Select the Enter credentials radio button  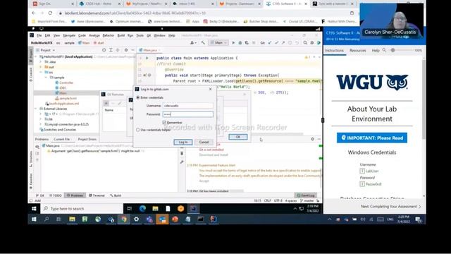tap(138, 97)
